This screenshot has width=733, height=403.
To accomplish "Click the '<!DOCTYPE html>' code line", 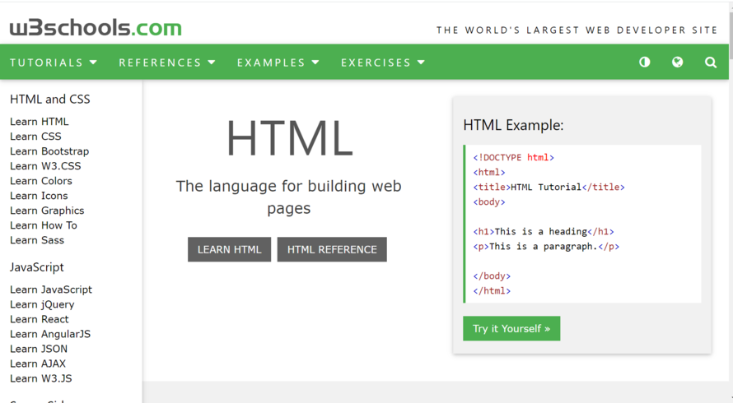I will pyautogui.click(x=513, y=157).
